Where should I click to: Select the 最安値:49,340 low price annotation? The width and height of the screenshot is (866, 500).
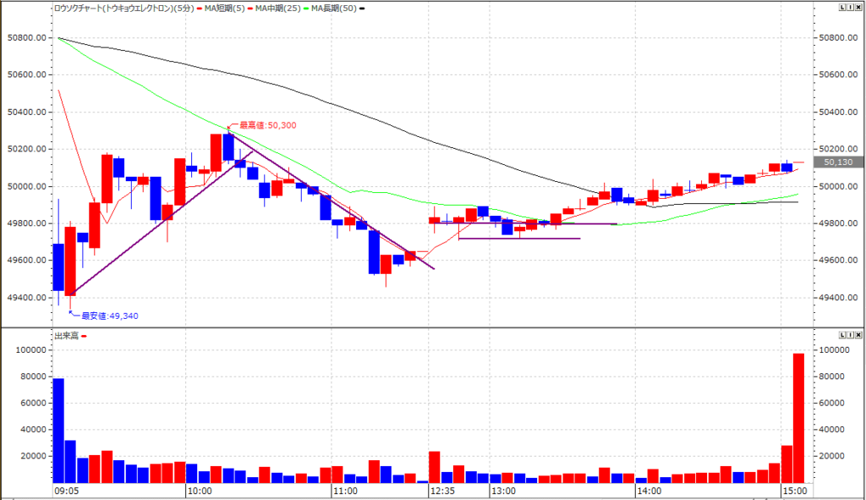coord(108,316)
